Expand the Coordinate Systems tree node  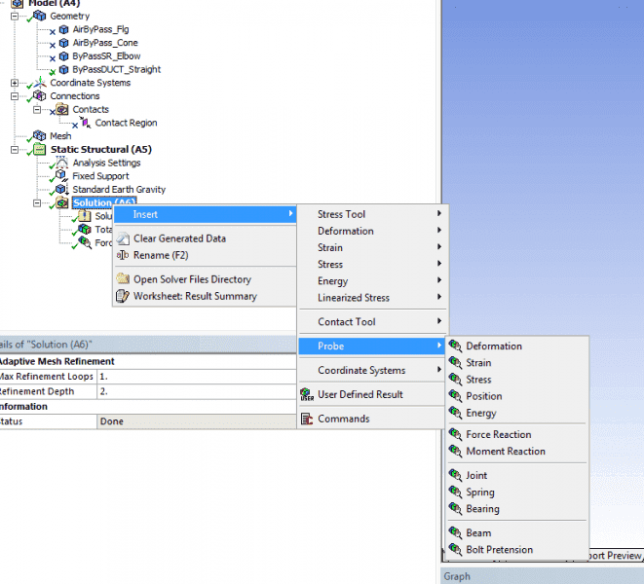pyautogui.click(x=15, y=83)
